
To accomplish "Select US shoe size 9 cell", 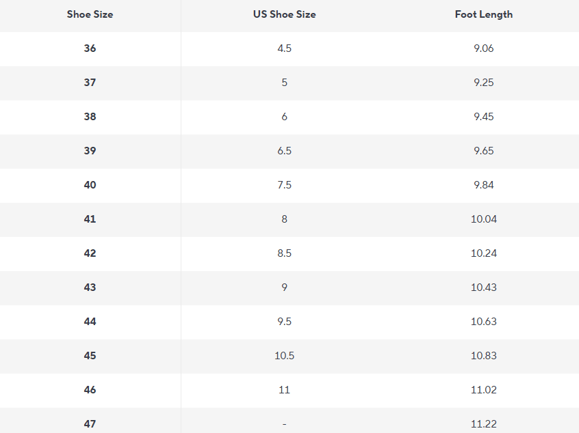I will click(x=284, y=287).
